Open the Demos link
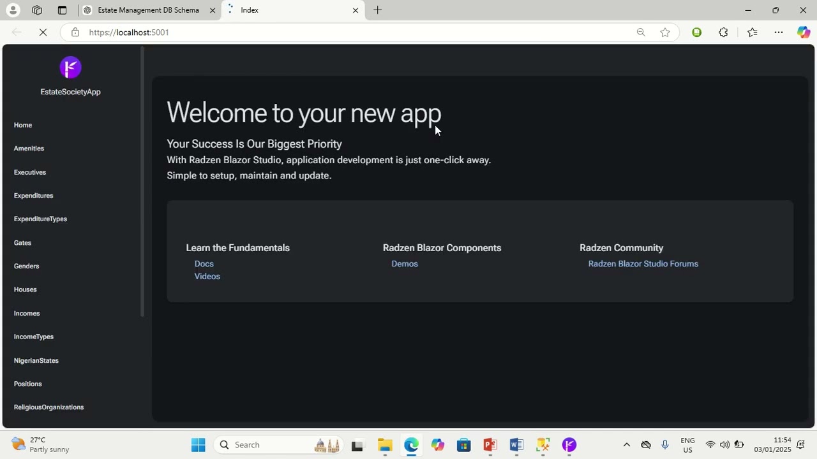The height and width of the screenshot is (459, 817). click(x=405, y=264)
